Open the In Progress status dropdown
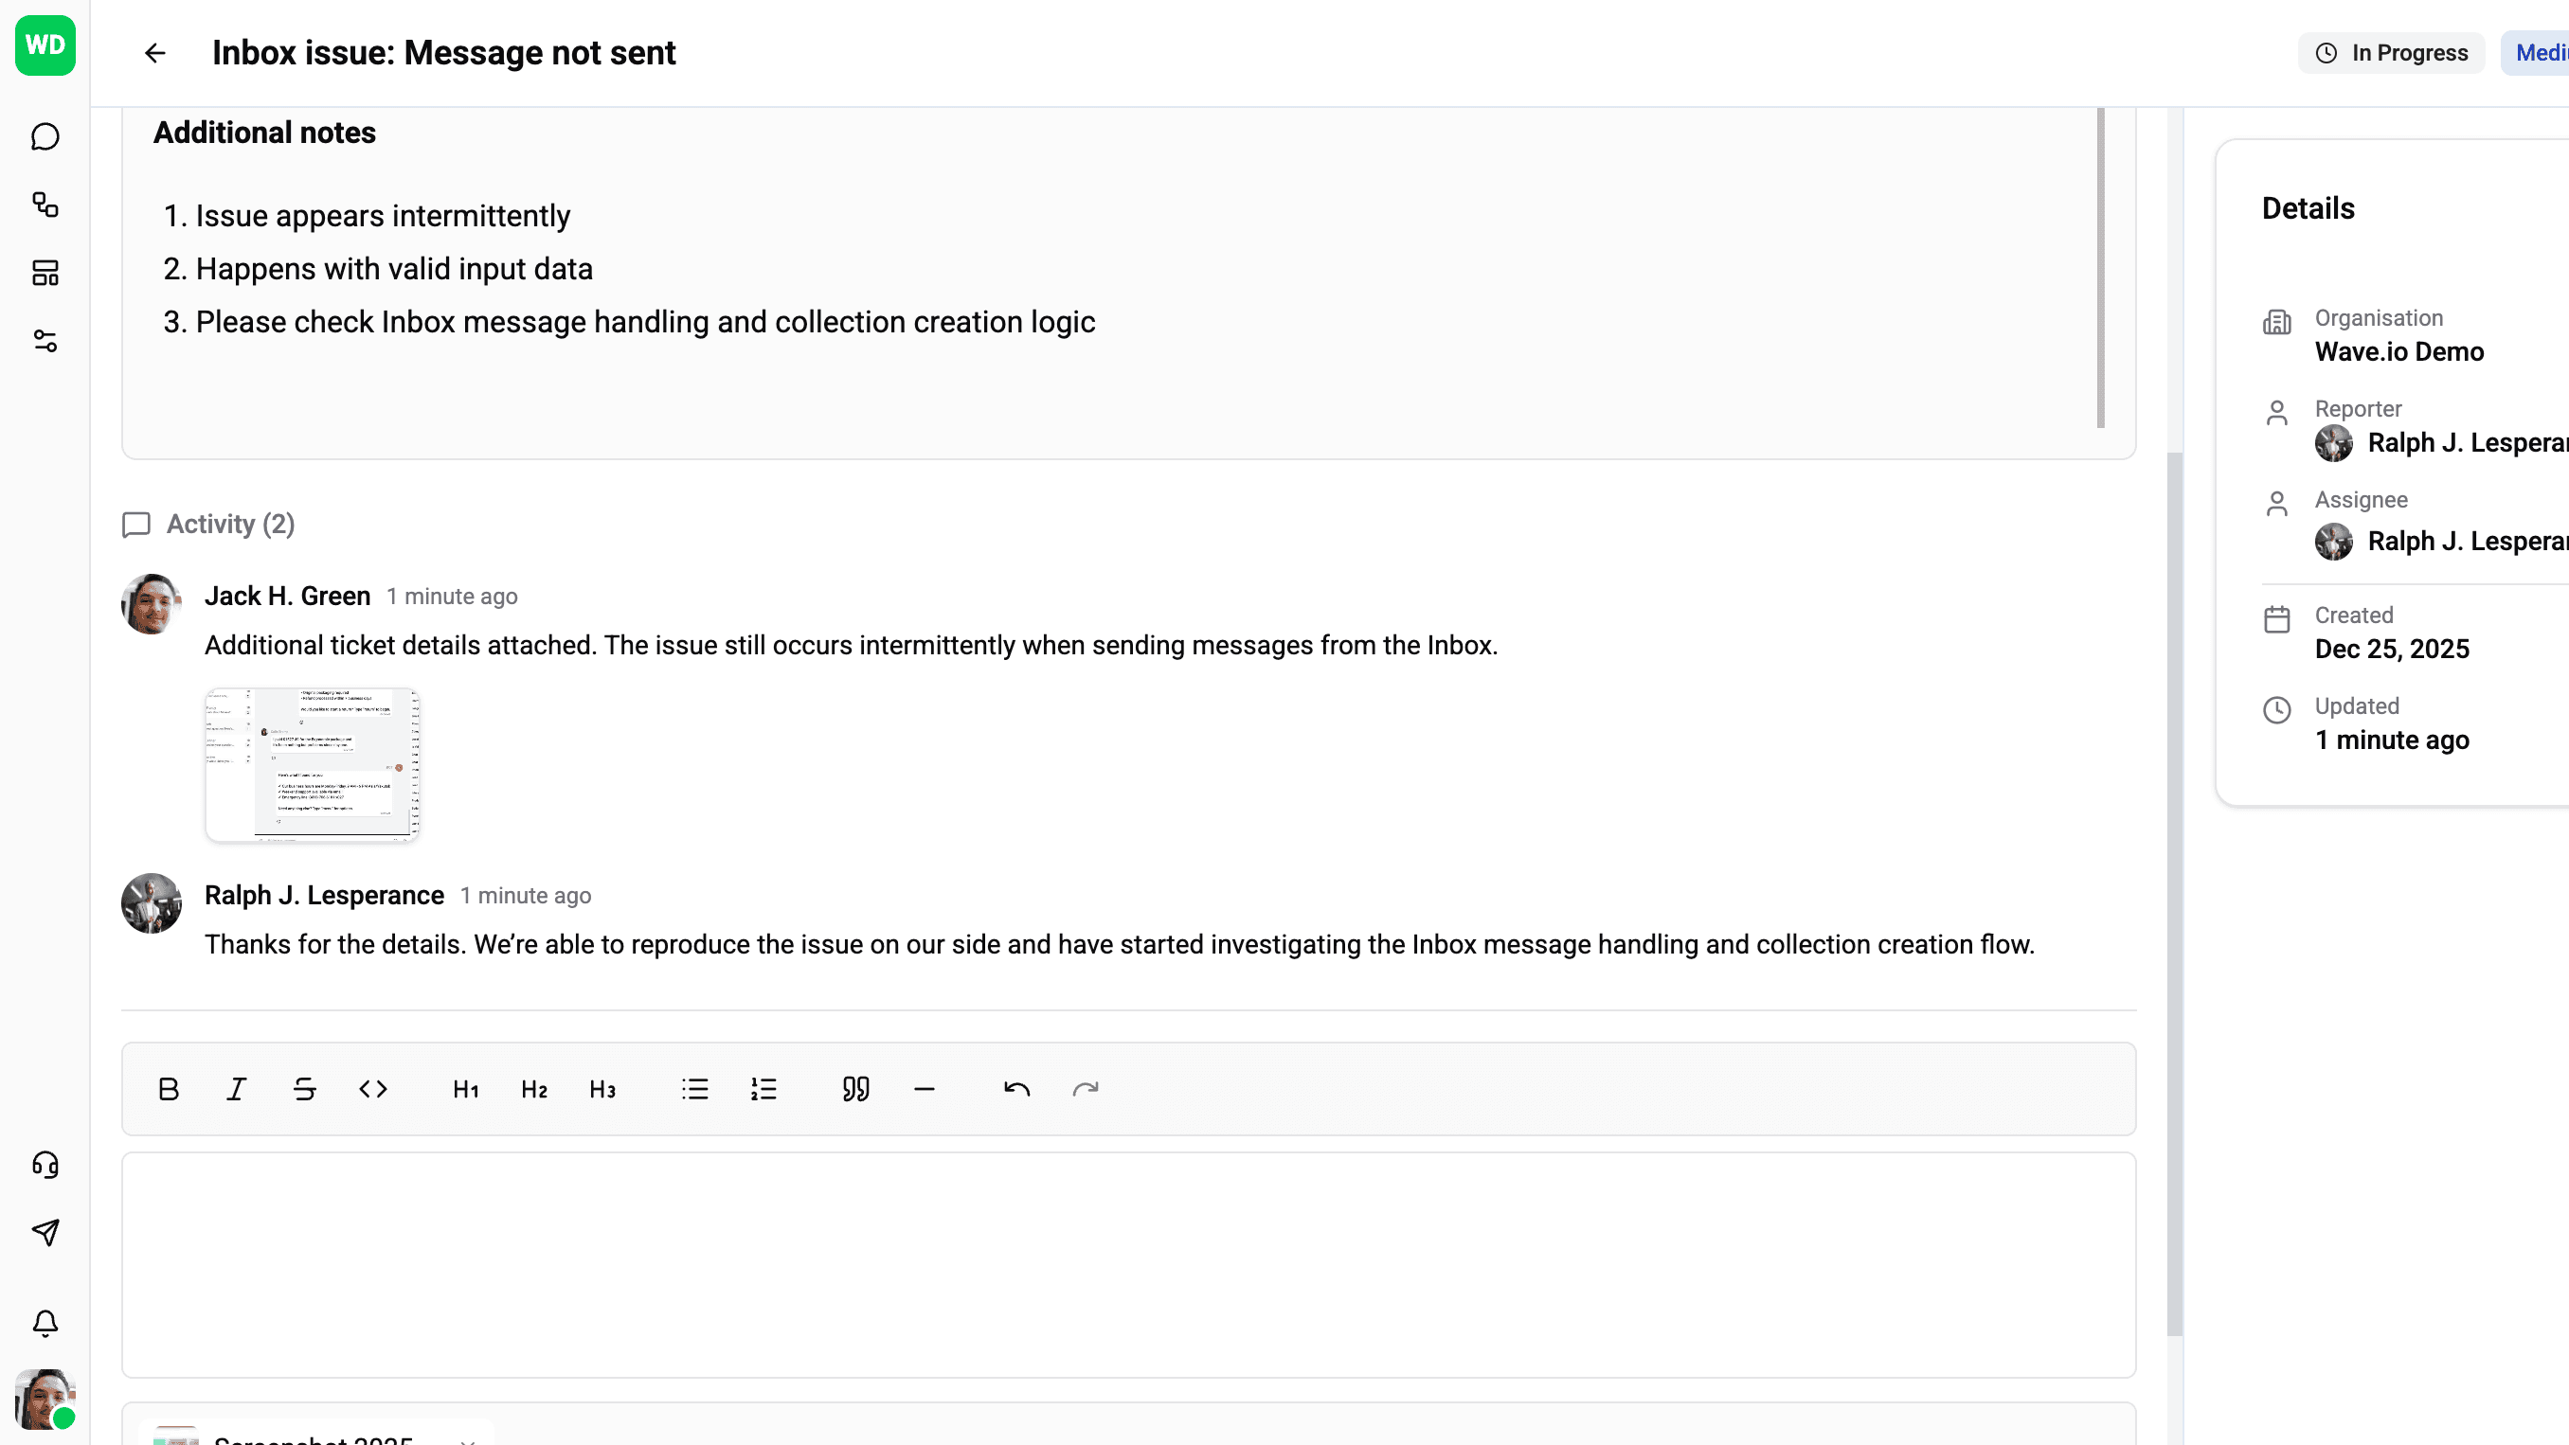The width and height of the screenshot is (2569, 1445). point(2392,53)
